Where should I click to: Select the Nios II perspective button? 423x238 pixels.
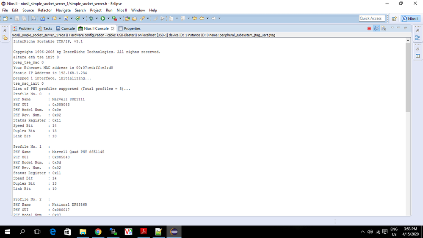tap(411, 19)
